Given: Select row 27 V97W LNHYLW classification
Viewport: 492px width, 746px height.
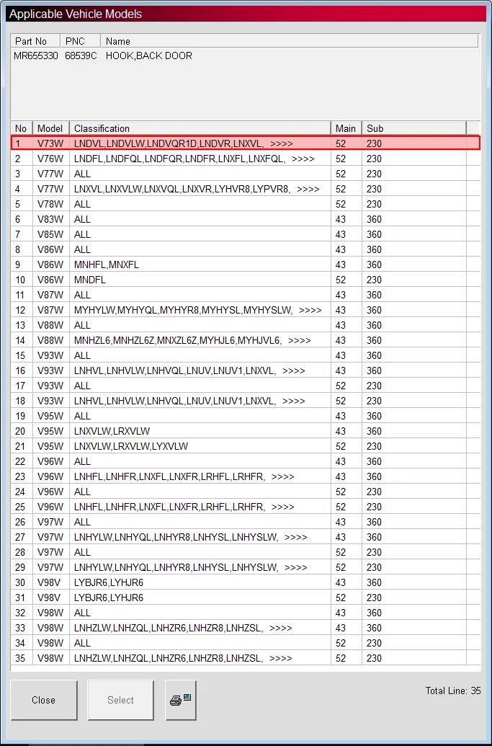Looking at the screenshot, I should (x=246, y=537).
